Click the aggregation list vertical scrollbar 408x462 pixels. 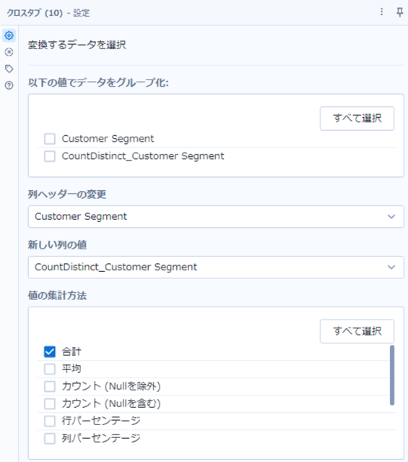[x=392, y=375]
